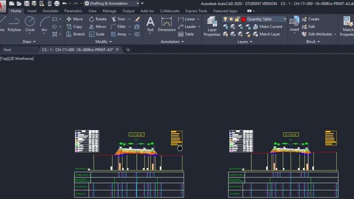Select the Move tool
The width and height of the screenshot is (354, 199).
point(75,19)
